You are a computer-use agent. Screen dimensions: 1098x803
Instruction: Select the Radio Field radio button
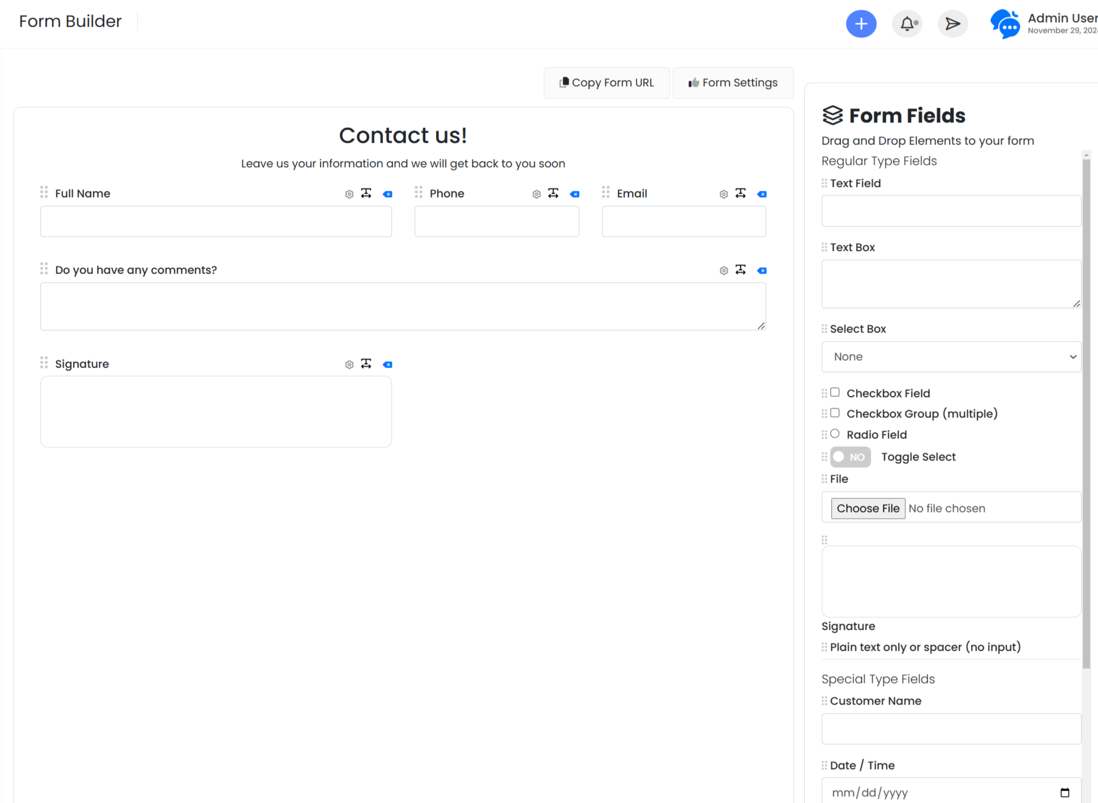point(835,434)
